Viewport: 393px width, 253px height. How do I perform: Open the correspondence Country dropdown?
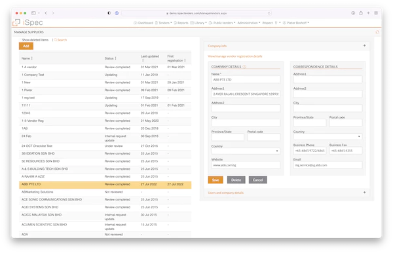point(327,136)
